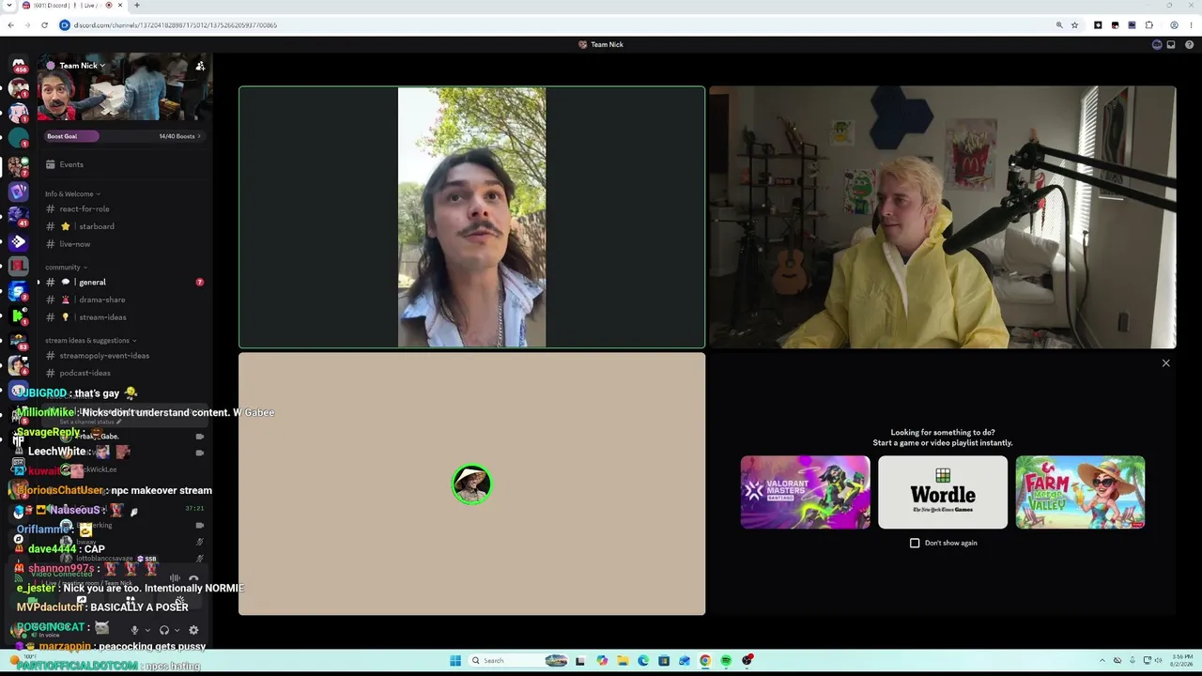Focus the long-haired man's video tile
The height and width of the screenshot is (676, 1202).
click(471, 218)
